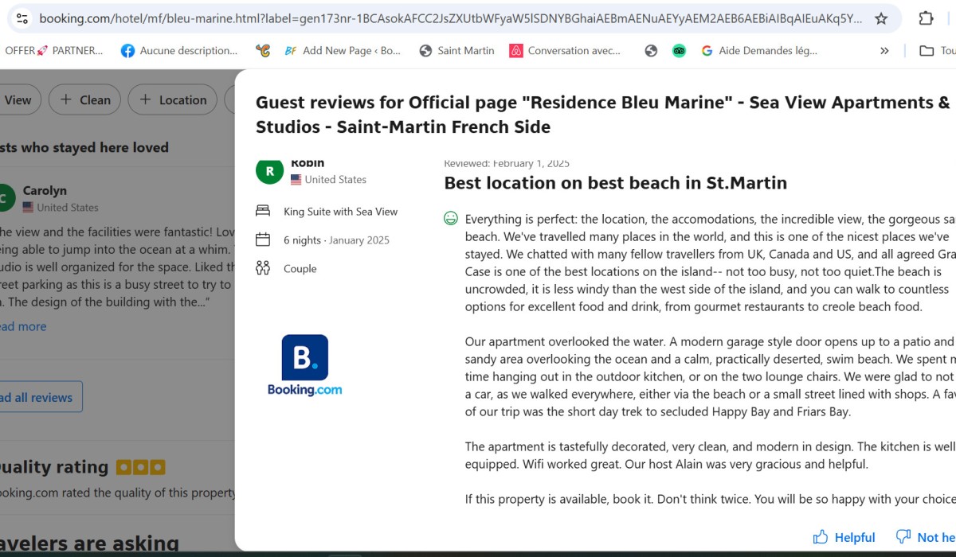
Task: Open the 'Add New Page' bookmark
Action: tap(343, 51)
